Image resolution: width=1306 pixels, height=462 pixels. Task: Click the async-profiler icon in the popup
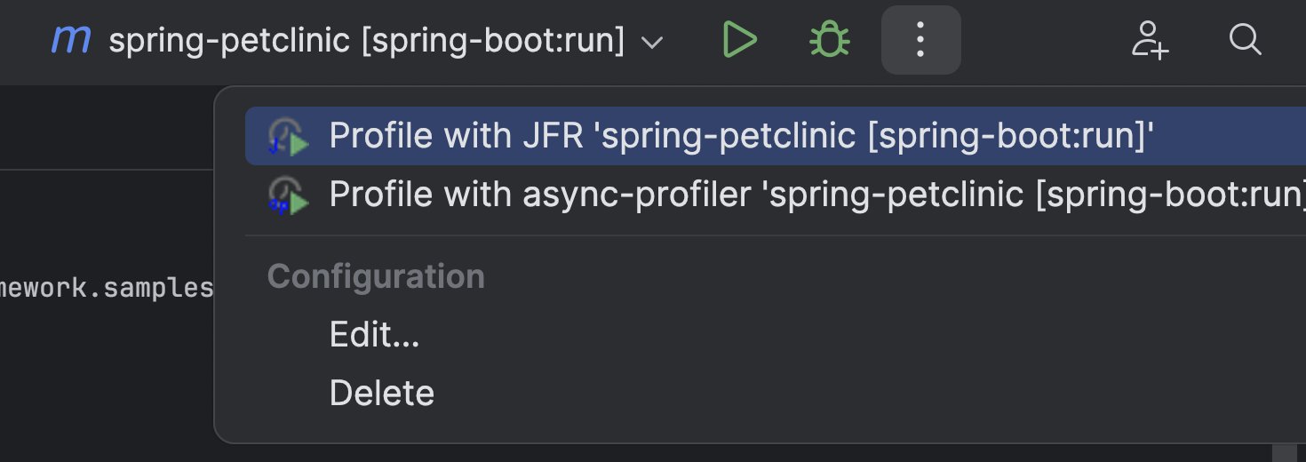(x=288, y=195)
